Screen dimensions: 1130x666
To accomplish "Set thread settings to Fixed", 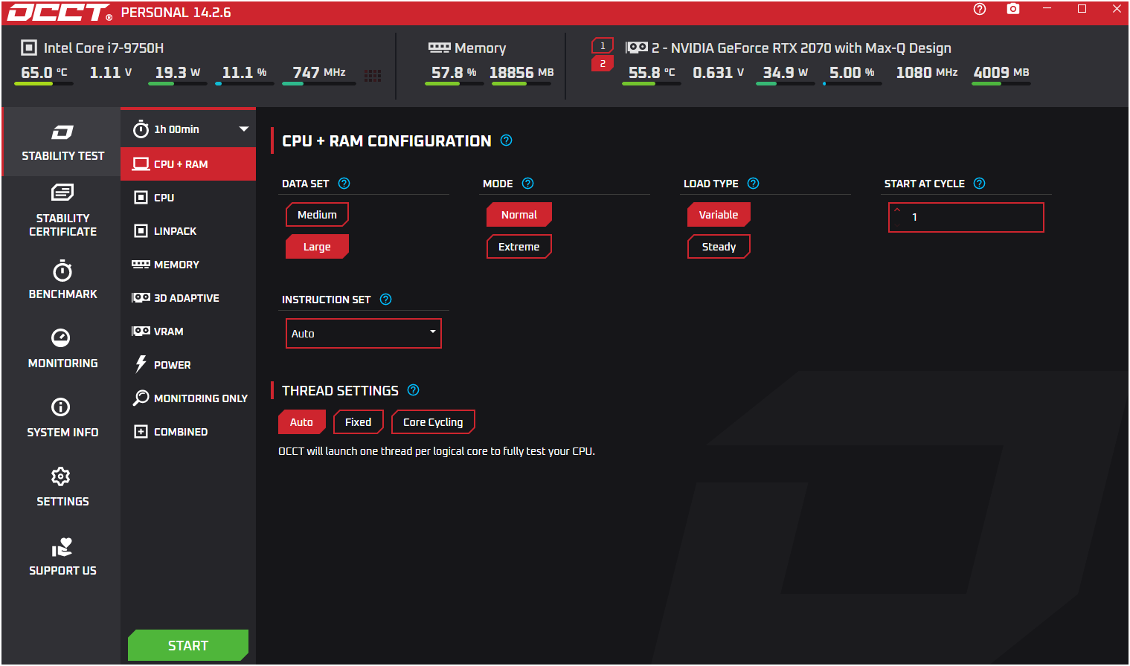I will tap(358, 422).
